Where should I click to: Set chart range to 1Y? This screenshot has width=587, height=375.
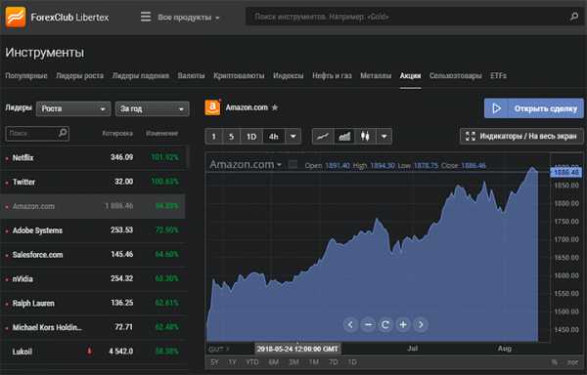pos(233,362)
